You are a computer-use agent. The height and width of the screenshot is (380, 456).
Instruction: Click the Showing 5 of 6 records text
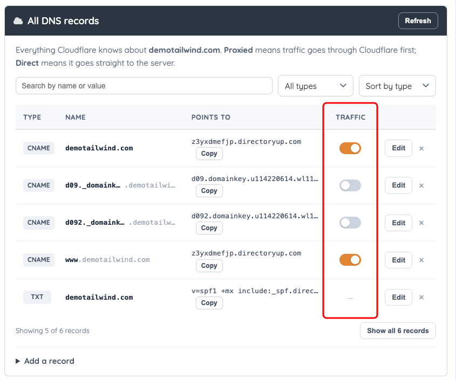click(52, 331)
